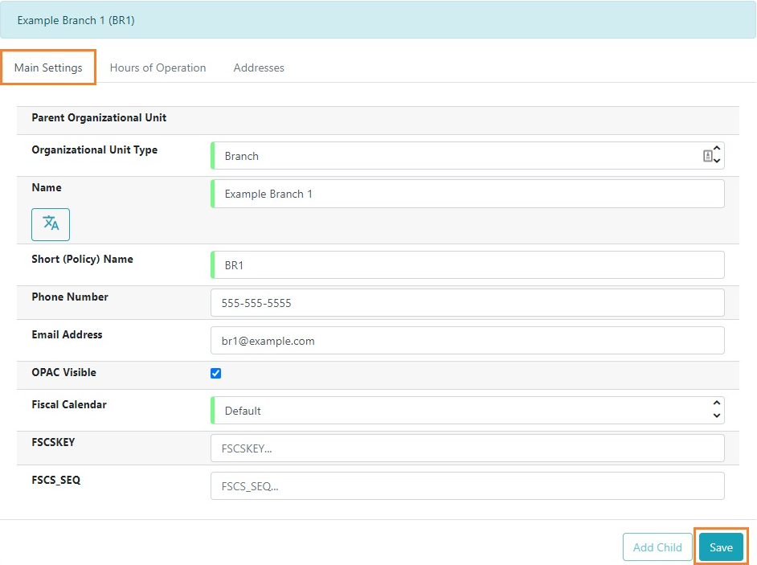Focus the Name field containing Example Branch 1

(x=466, y=194)
